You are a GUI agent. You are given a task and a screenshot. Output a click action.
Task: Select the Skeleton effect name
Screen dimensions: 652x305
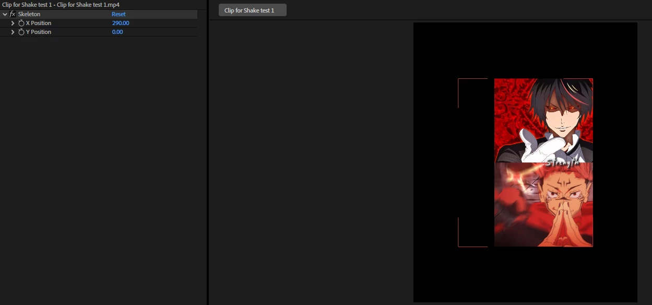29,14
